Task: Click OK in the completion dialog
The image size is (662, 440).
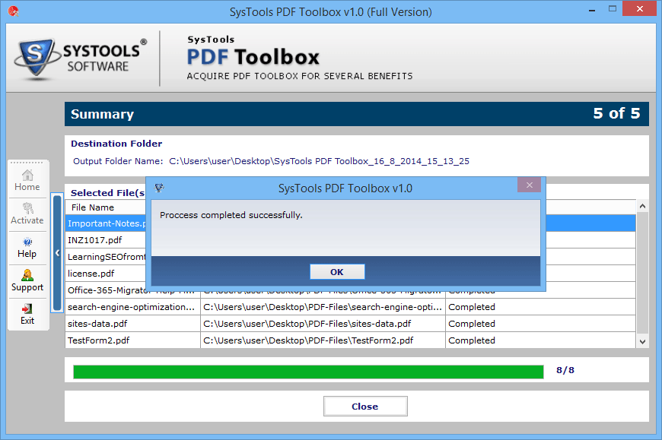Action: [x=337, y=272]
